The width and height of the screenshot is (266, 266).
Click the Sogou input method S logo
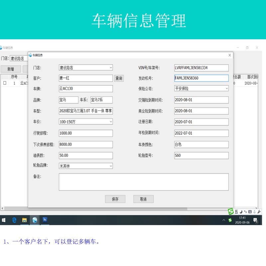click(231, 211)
